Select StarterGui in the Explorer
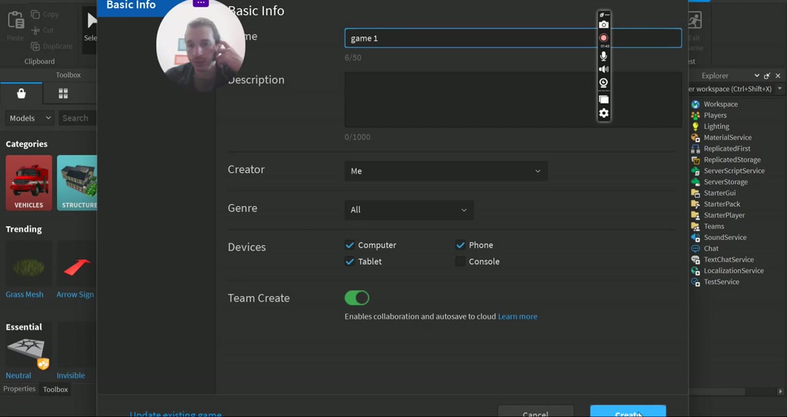The image size is (787, 417). coord(719,193)
